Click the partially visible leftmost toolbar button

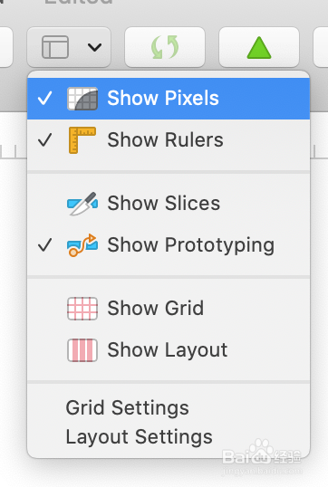pyautogui.click(x=5, y=47)
